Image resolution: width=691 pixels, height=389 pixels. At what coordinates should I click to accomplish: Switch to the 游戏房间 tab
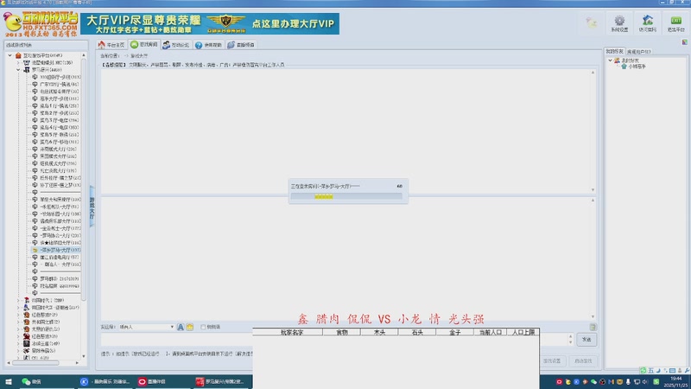144,45
